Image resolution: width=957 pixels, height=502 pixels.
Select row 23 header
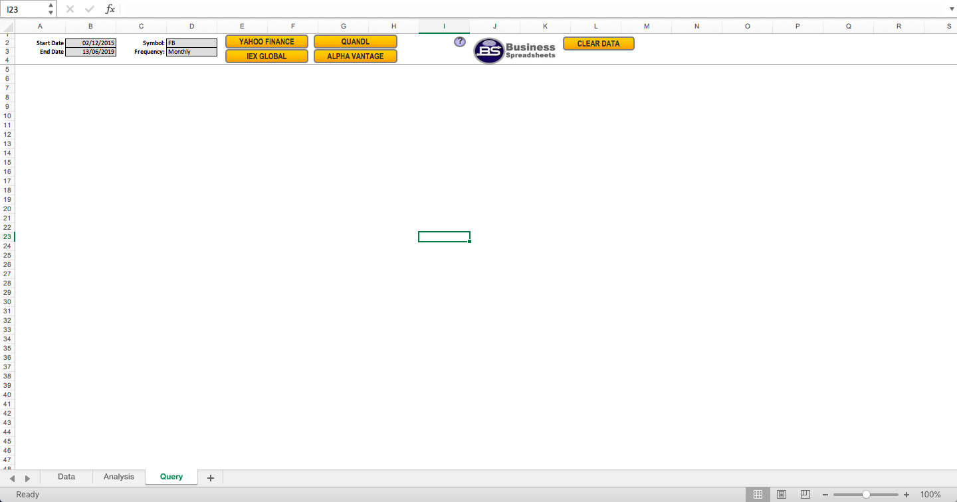tap(7, 236)
